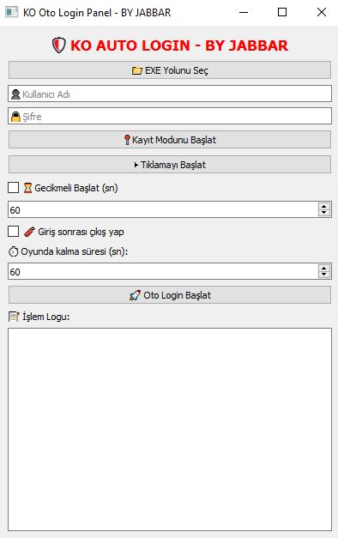Increase the delayed start seconds with up arrow
Image resolution: width=338 pixels, height=538 pixels.
324,206
